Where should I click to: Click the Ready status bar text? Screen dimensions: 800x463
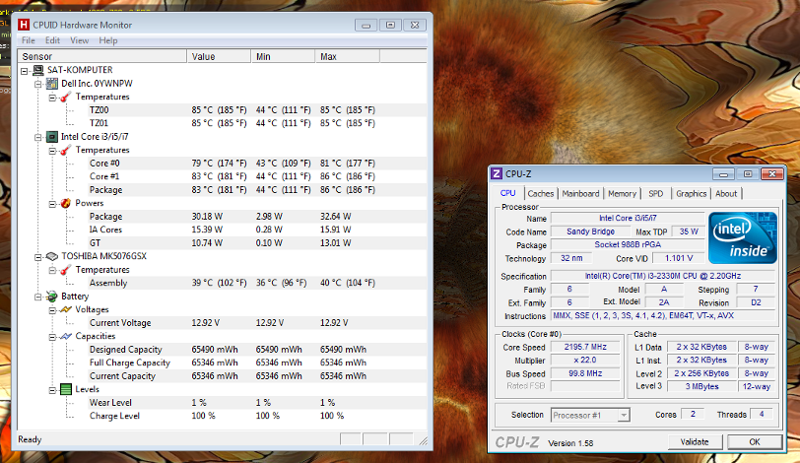coord(30,439)
